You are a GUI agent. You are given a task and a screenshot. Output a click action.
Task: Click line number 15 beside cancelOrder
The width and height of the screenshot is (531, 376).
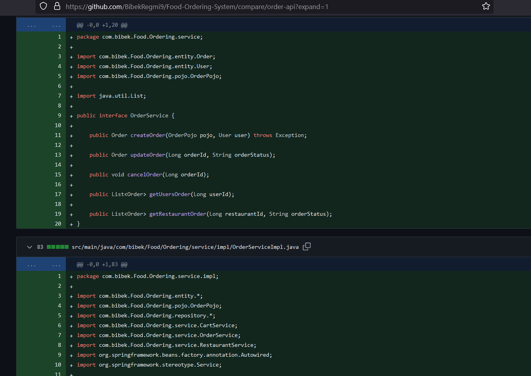pyautogui.click(x=58, y=175)
